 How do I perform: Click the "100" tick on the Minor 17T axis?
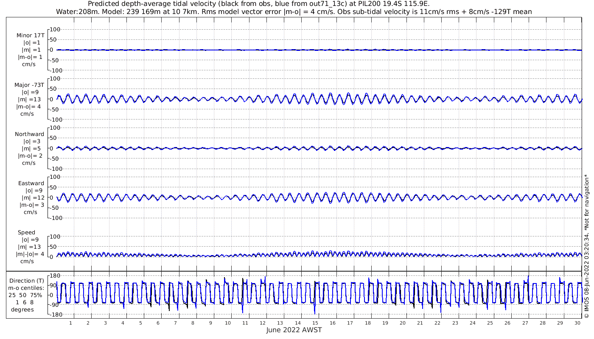click(56, 29)
